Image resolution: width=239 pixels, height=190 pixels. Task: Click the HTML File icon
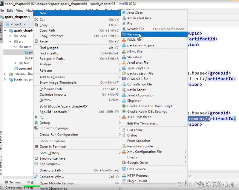coord(124,52)
